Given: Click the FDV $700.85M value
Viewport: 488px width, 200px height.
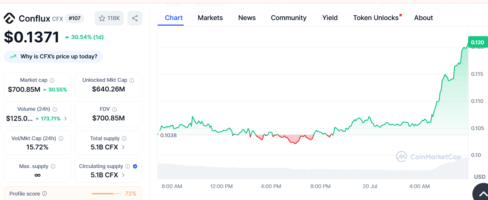Looking at the screenshot, I should click(108, 118).
